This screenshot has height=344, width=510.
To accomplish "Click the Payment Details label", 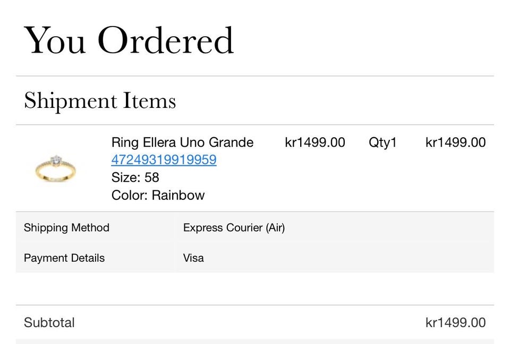I will click(64, 258).
